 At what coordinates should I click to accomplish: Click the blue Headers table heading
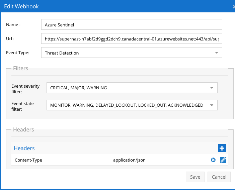point(24,148)
